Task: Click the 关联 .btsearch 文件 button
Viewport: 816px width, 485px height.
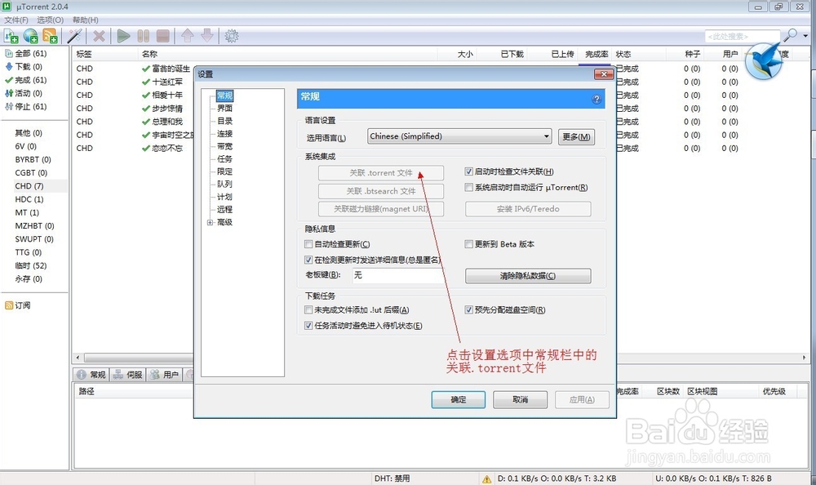Action: (x=381, y=191)
